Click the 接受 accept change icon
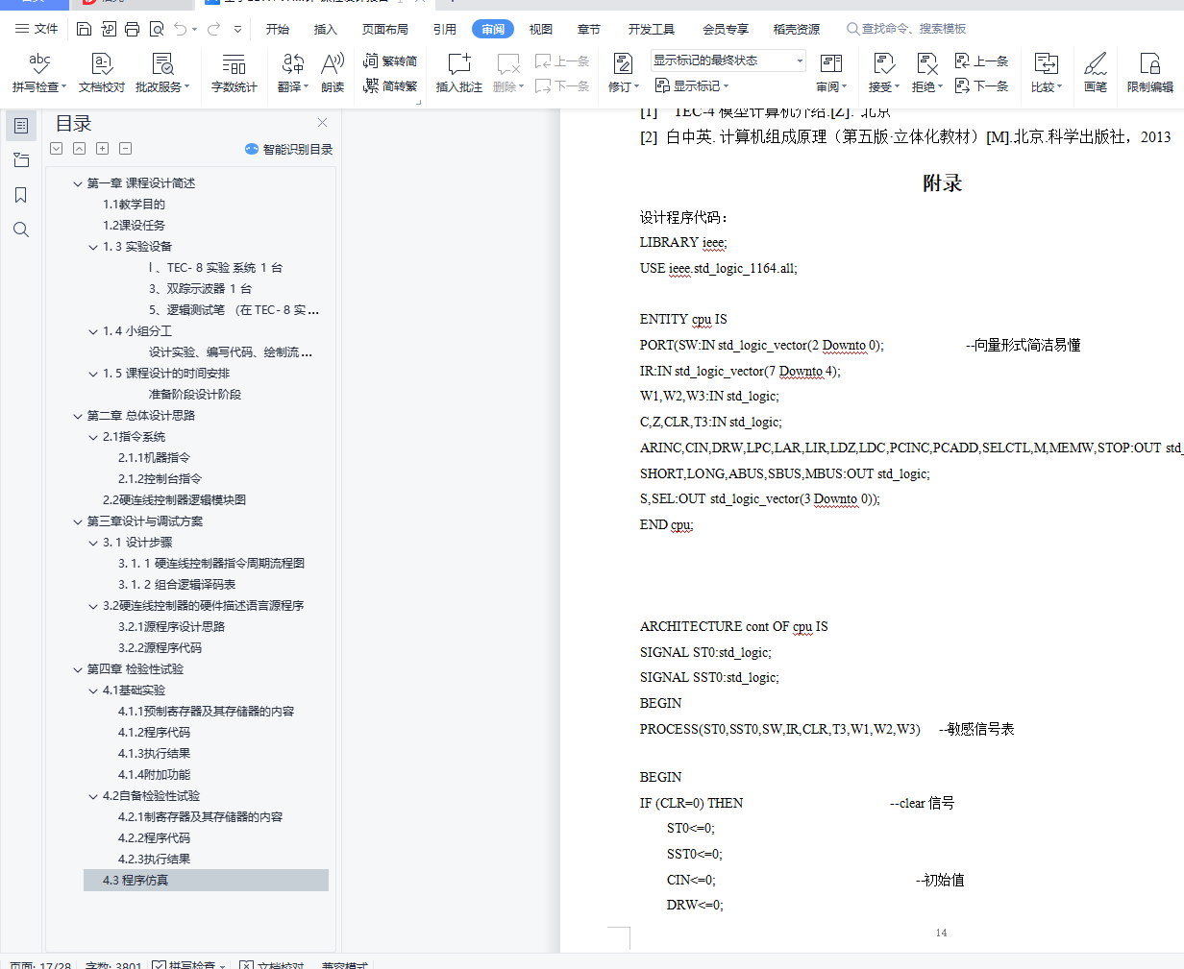Image resolution: width=1184 pixels, height=969 pixels. point(884,64)
